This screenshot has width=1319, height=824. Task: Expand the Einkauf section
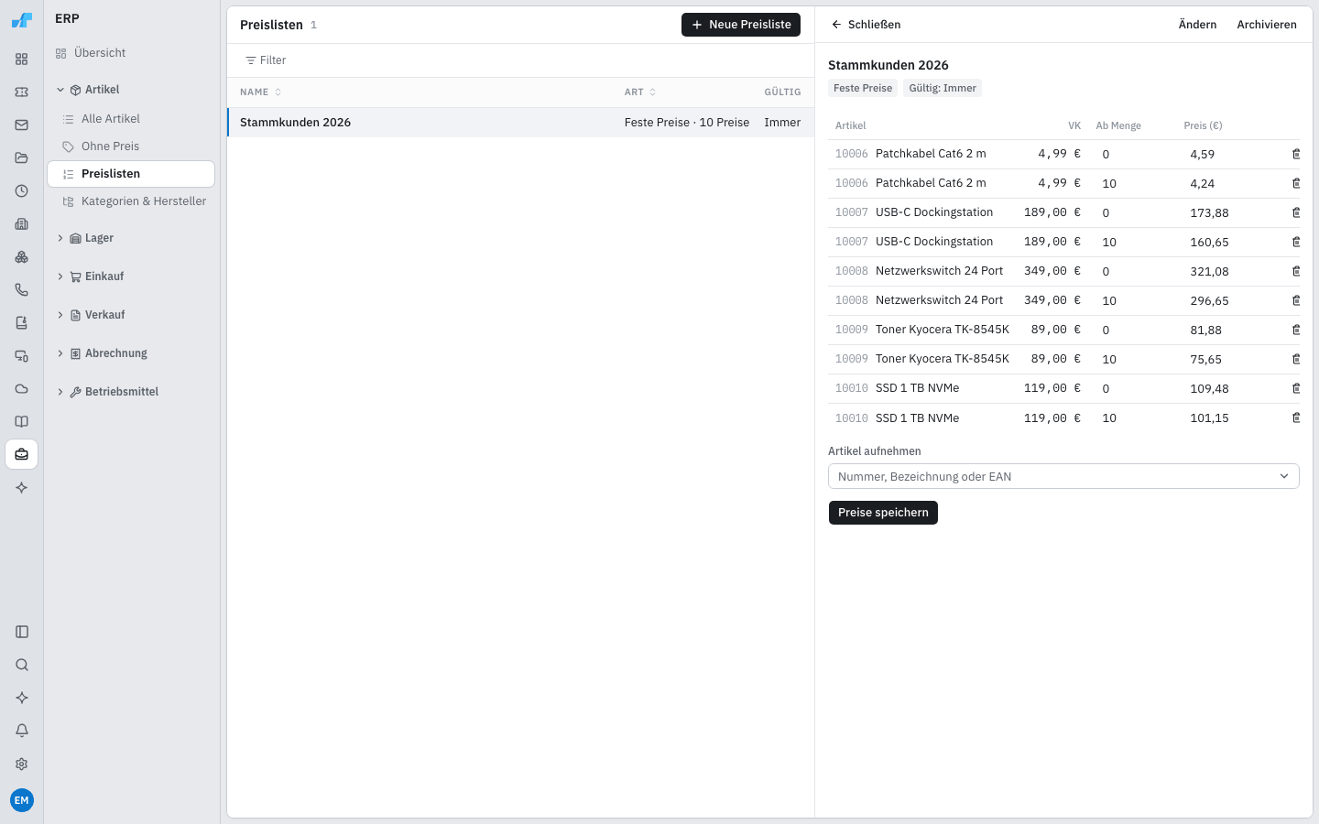pos(131,276)
